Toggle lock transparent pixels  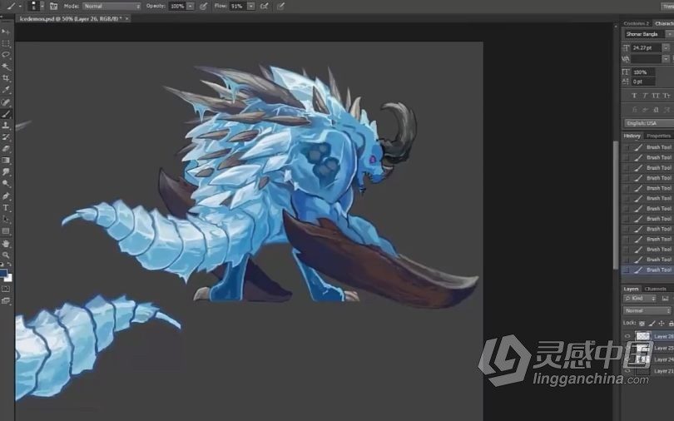coord(642,323)
